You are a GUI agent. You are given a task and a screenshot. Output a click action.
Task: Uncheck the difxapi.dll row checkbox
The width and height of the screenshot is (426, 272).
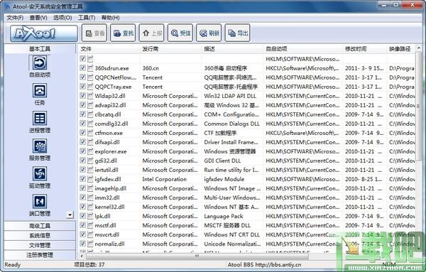pos(82,142)
